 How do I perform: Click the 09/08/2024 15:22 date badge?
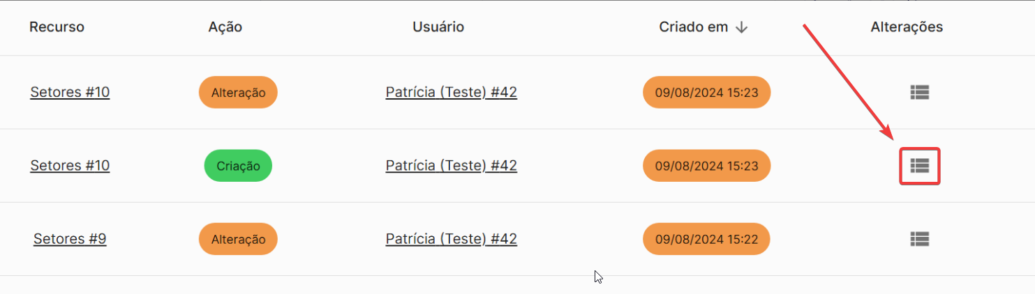706,239
